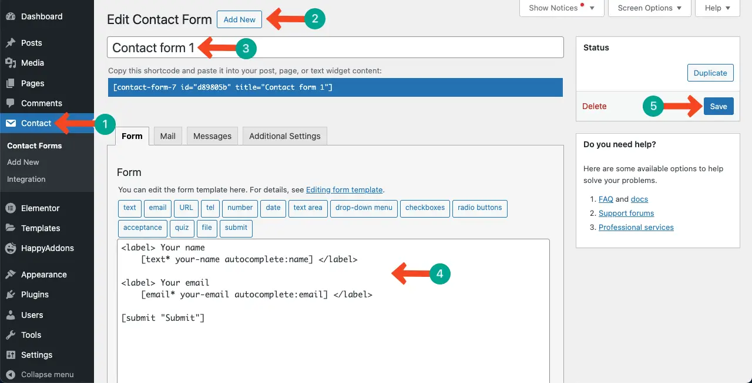Open the Editing form template link

pos(344,189)
